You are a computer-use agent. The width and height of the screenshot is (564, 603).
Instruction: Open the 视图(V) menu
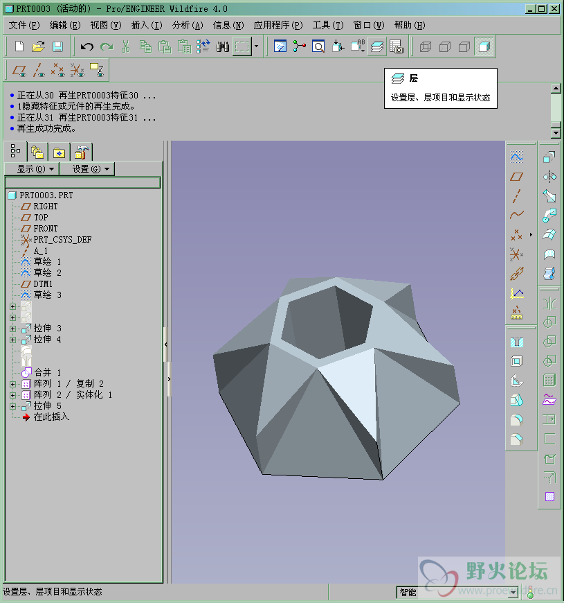pyautogui.click(x=106, y=26)
